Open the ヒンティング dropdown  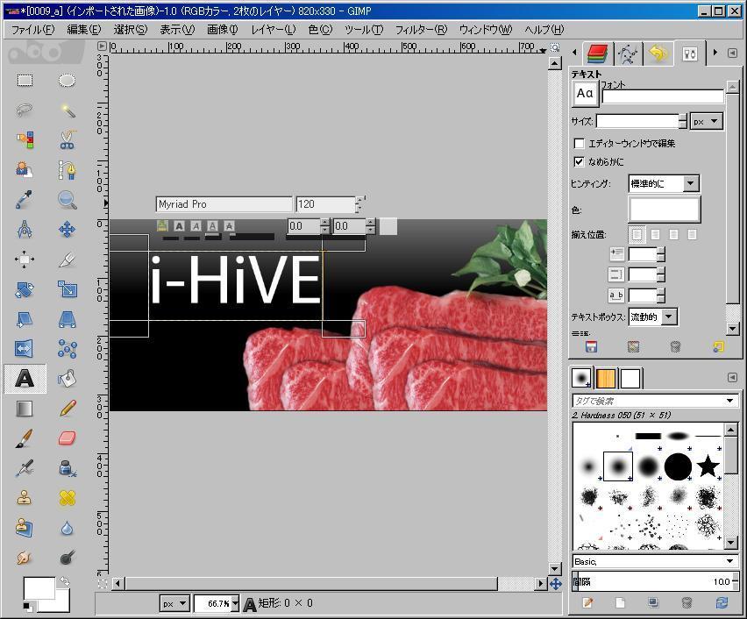point(664,183)
